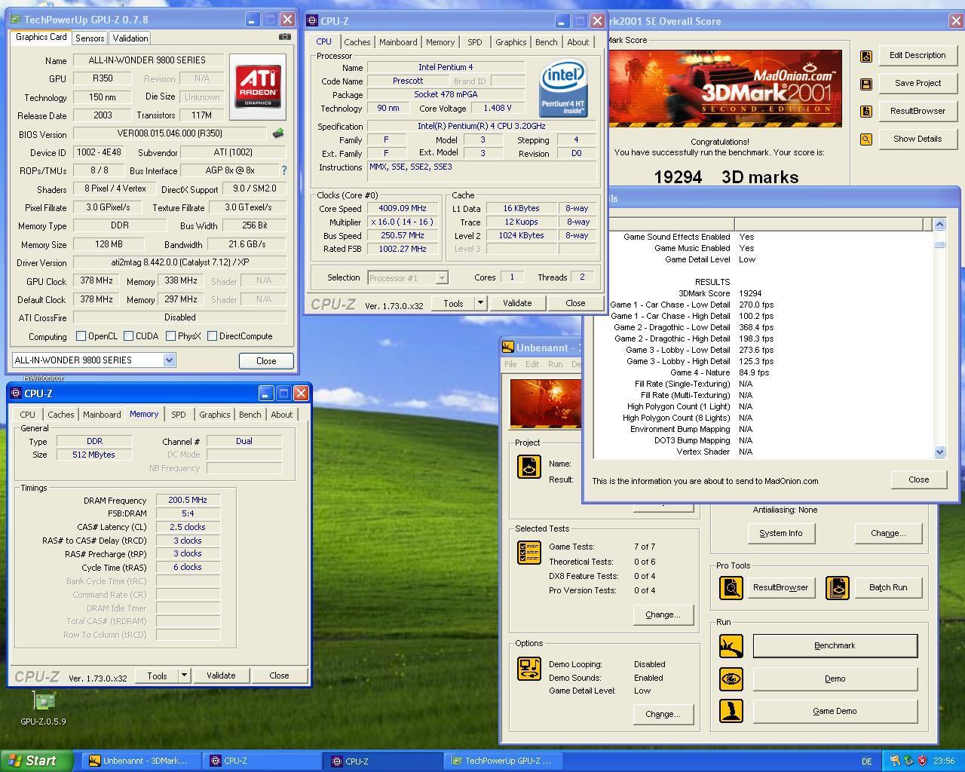Toggle the CUDA checkbox
Viewport: 965px width, 772px height.
tap(129, 336)
